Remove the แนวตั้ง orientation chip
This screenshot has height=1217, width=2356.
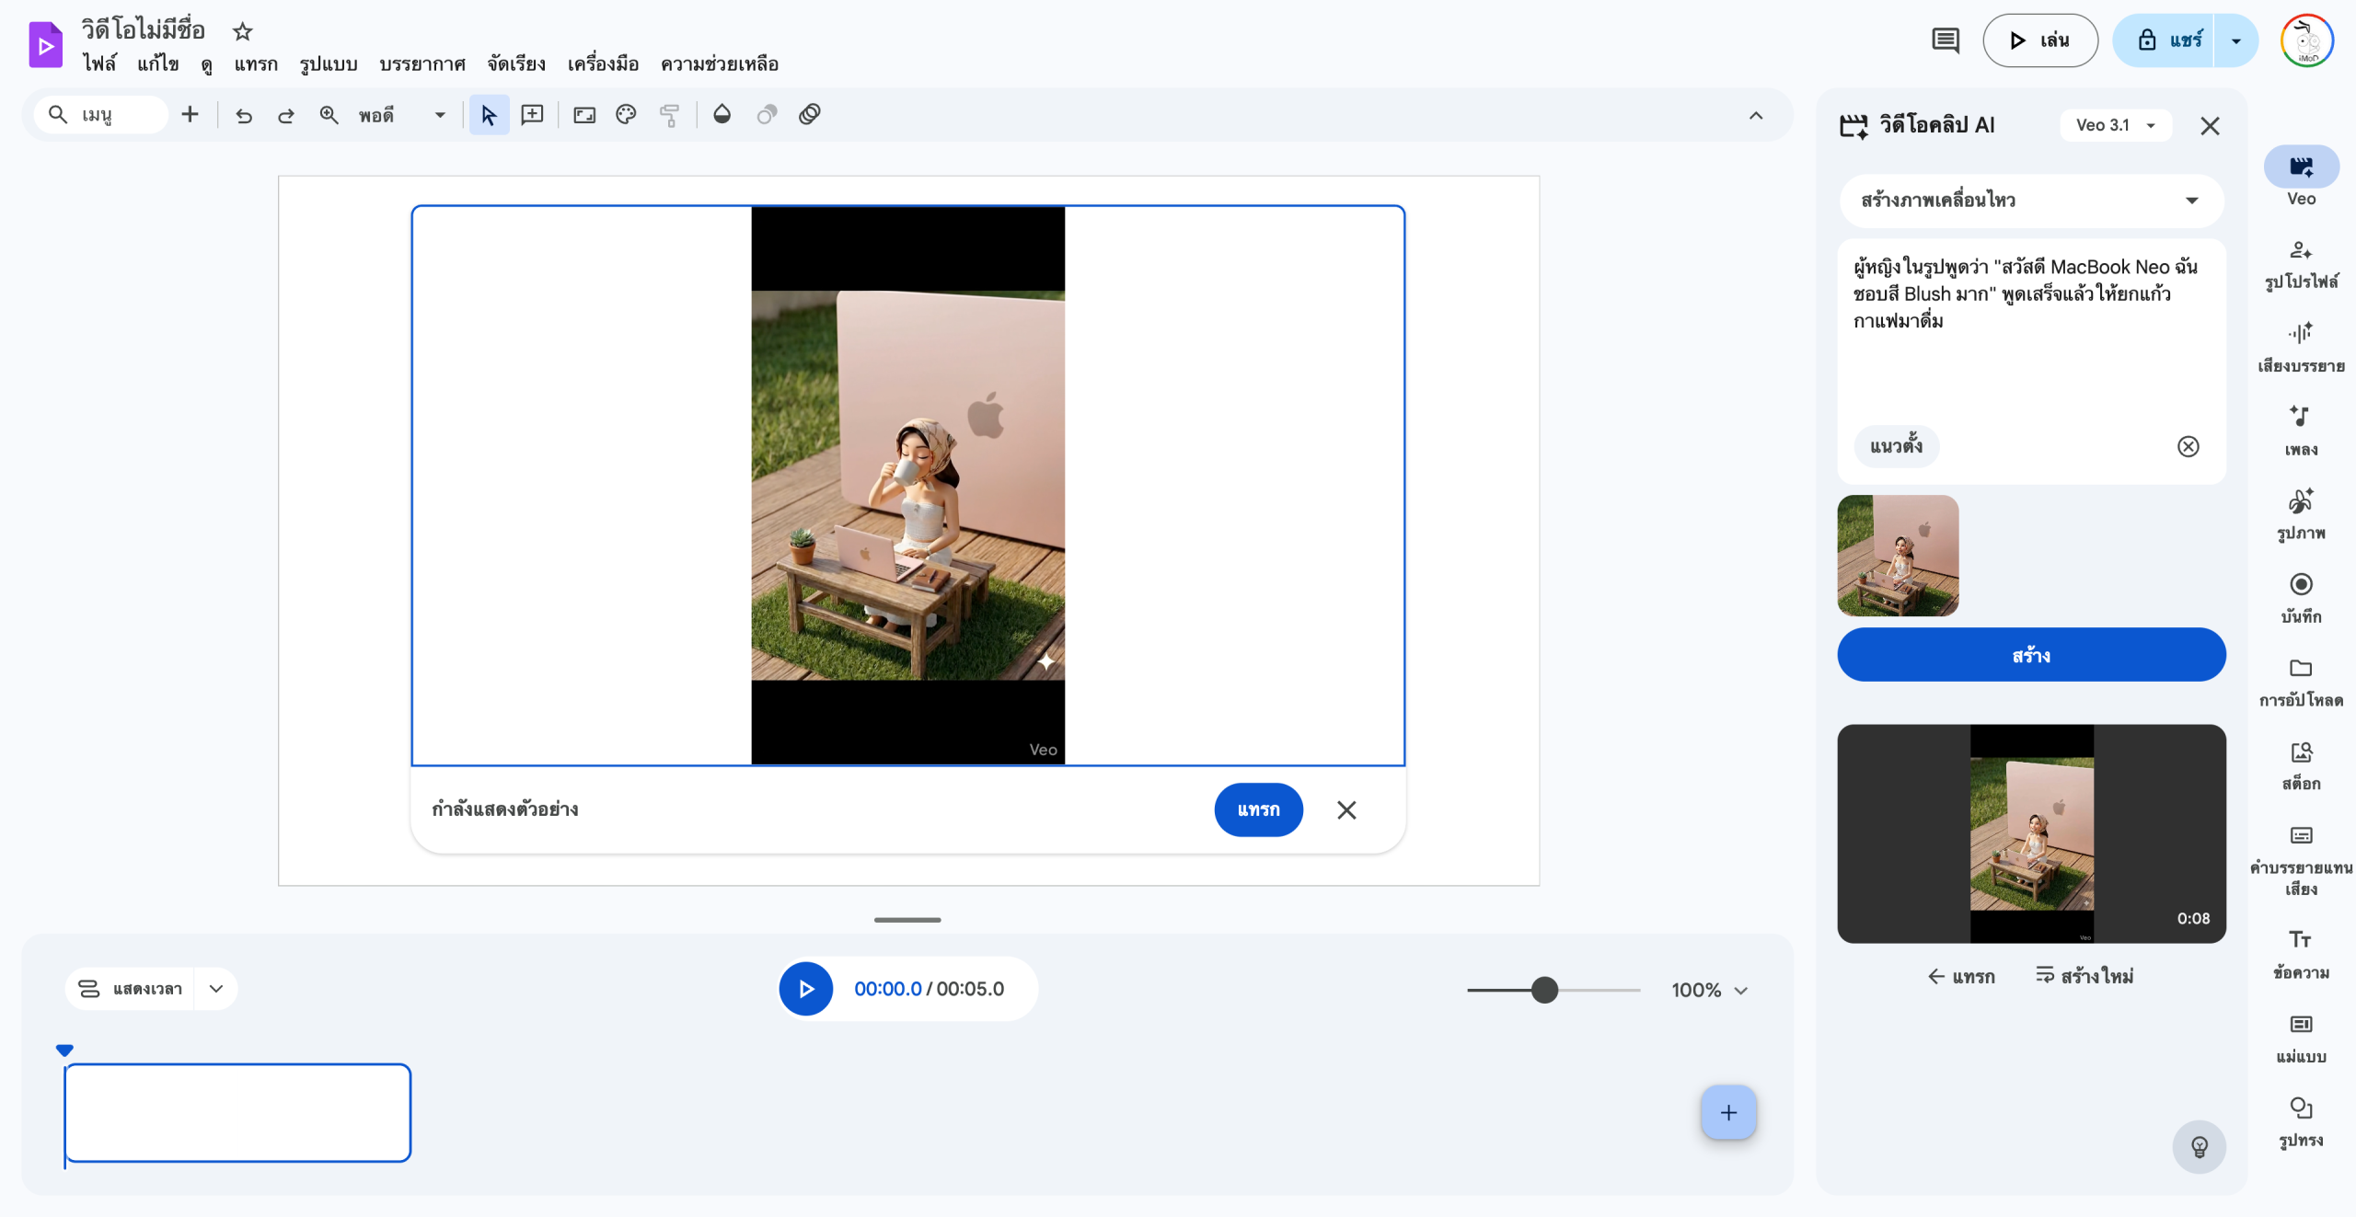(x=2188, y=446)
